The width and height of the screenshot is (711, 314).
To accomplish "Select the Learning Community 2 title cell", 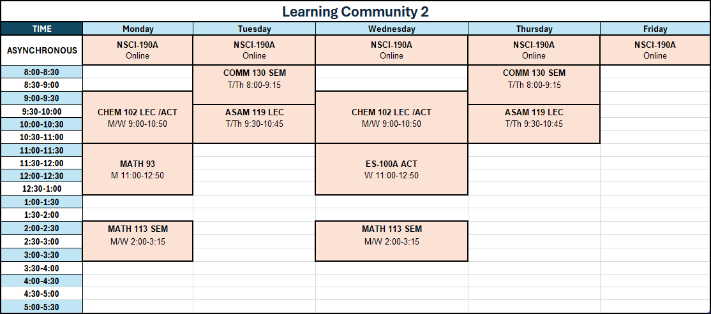I will [355, 11].
